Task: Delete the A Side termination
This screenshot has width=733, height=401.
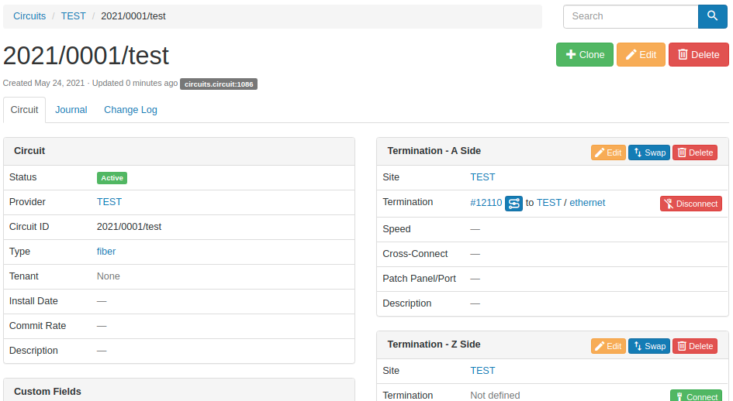Action: tap(695, 153)
